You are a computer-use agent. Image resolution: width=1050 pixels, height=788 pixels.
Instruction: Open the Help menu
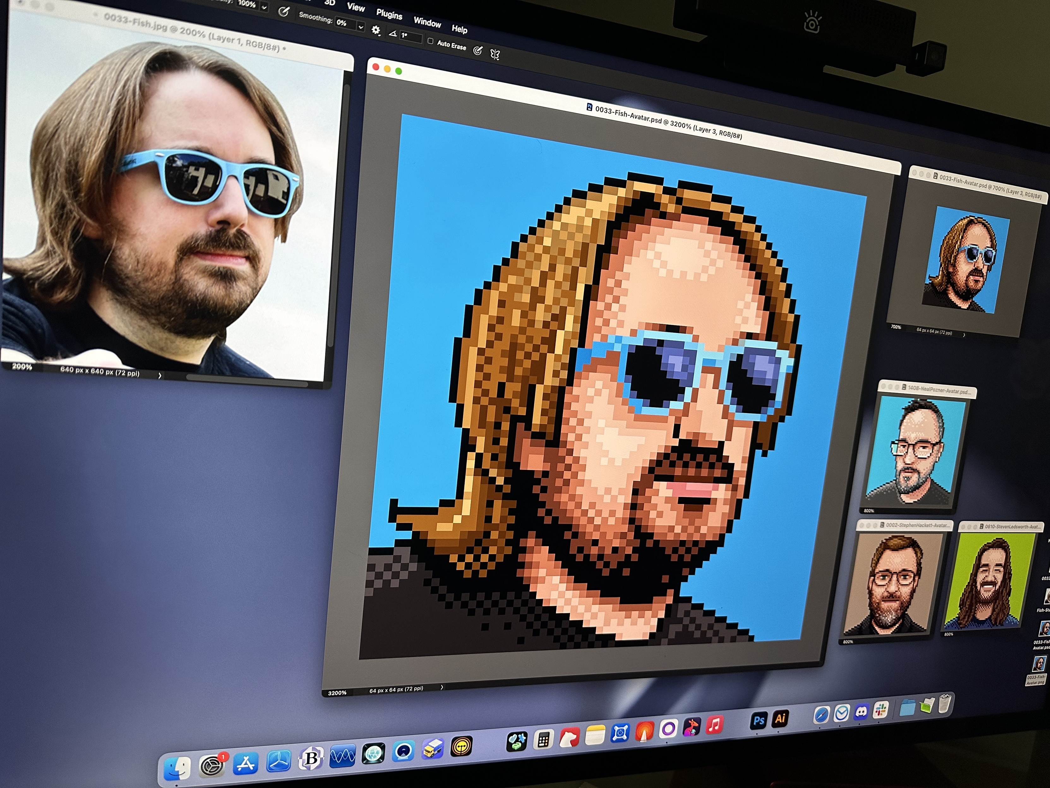click(x=459, y=29)
